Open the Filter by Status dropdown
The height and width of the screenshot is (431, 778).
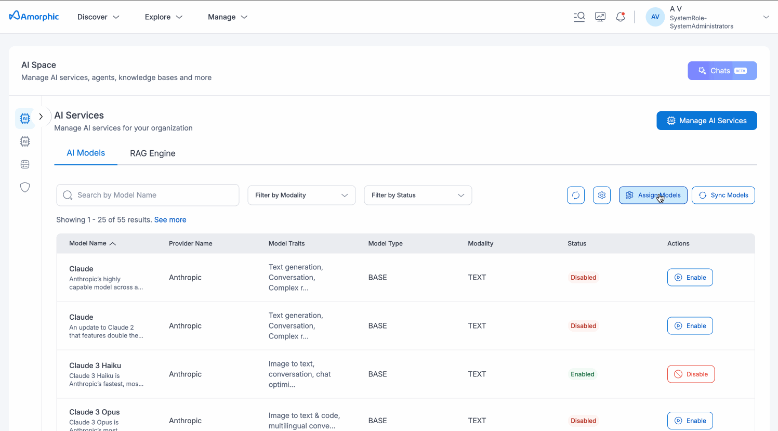[418, 195]
